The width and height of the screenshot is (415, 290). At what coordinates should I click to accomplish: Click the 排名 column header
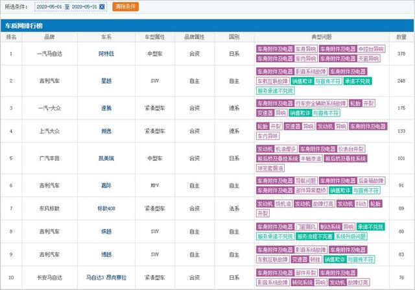click(x=11, y=37)
